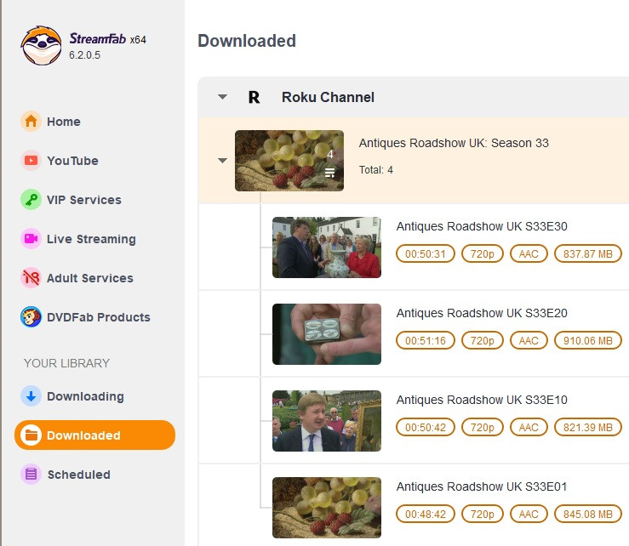Open Adult Services section

click(x=90, y=278)
